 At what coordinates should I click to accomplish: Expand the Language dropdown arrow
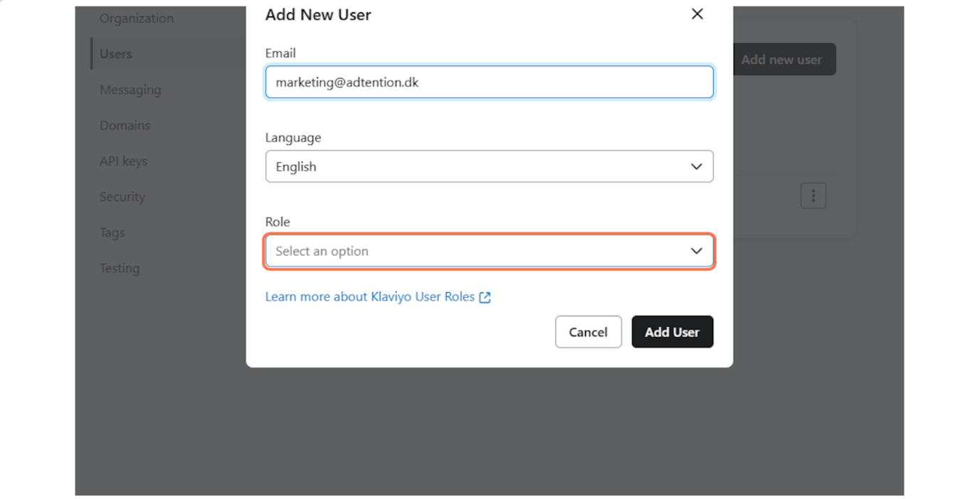[x=696, y=166]
